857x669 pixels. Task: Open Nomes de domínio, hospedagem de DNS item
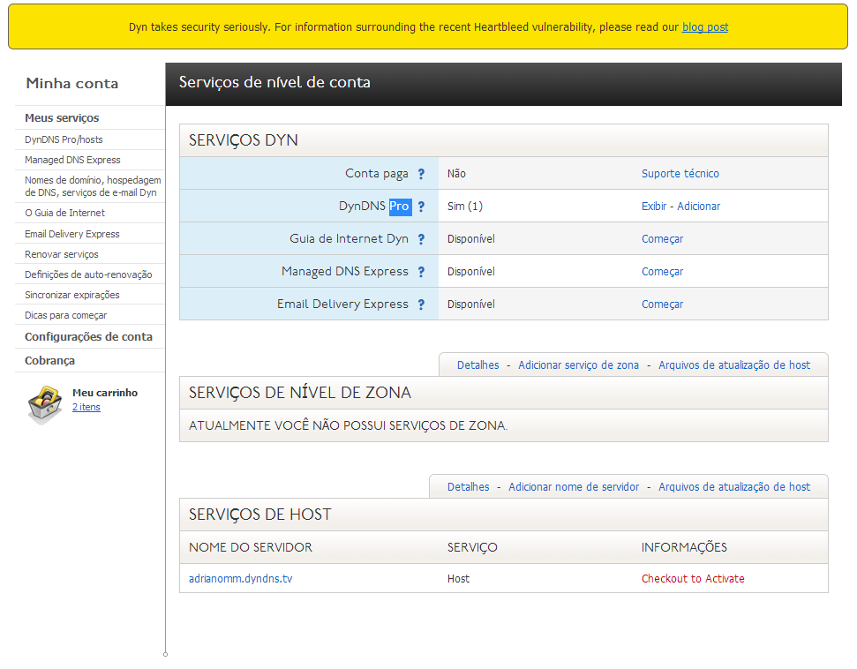(x=93, y=186)
